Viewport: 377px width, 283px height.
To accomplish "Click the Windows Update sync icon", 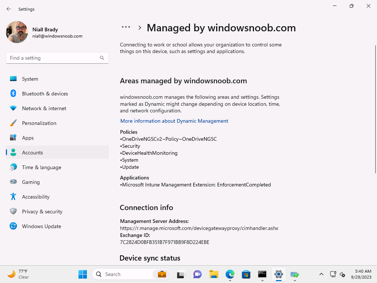I will coord(13,226).
